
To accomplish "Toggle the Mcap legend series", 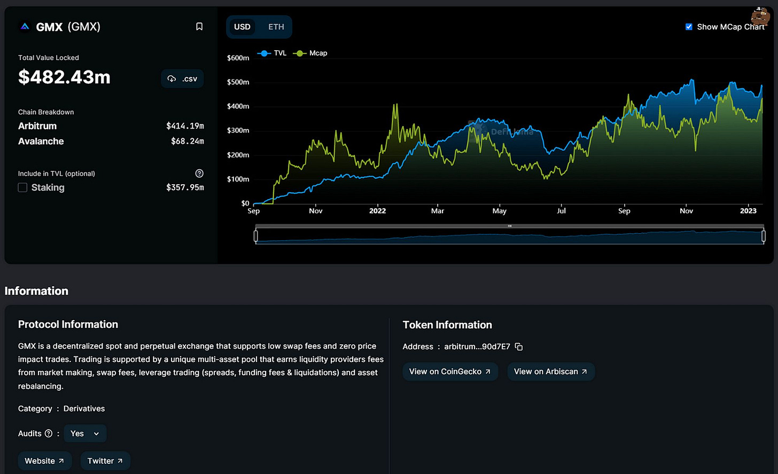I will (310, 53).
